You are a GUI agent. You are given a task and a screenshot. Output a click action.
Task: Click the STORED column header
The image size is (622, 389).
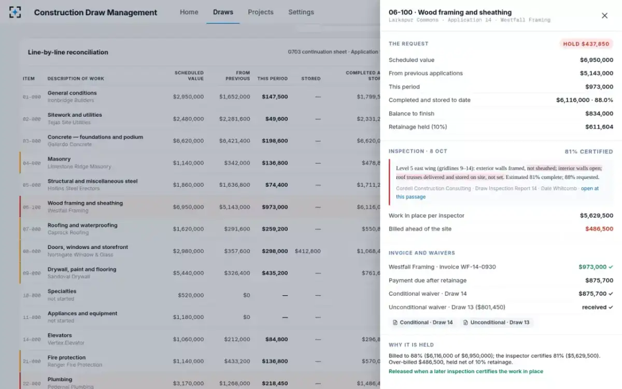(x=311, y=79)
